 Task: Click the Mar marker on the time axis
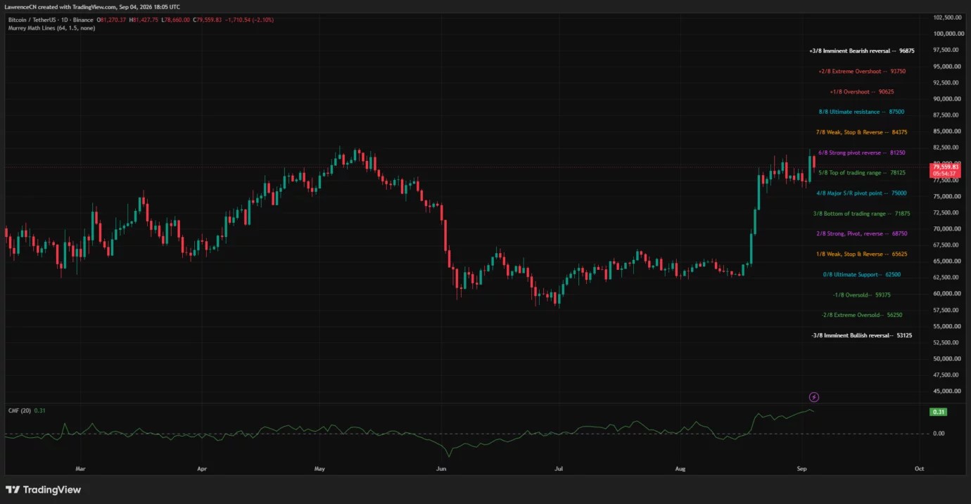tap(80, 467)
